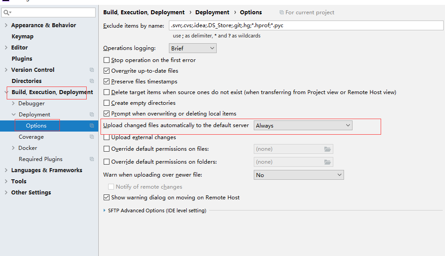The image size is (445, 256).
Task: Open the Operations logging Brief dropdown
Action: click(193, 48)
